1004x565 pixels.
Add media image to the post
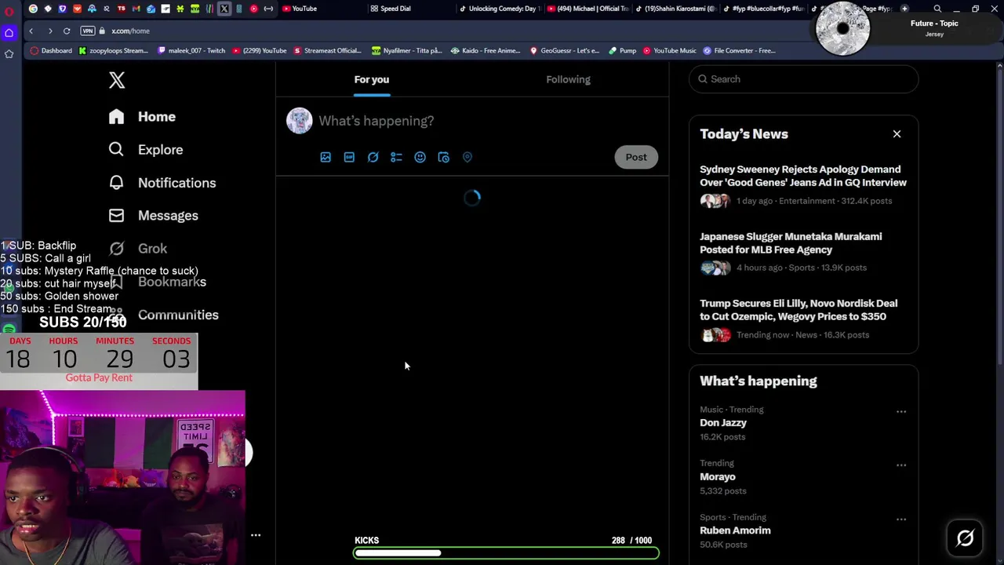(x=326, y=157)
